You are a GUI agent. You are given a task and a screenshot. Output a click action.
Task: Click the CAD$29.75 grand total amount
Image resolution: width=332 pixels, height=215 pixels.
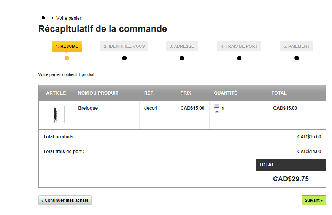point(291,179)
